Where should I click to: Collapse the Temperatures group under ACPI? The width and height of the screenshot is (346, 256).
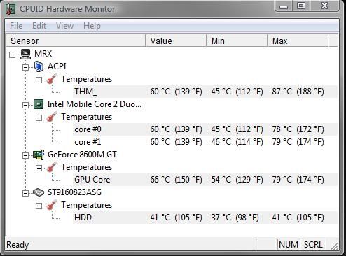pyautogui.click(x=39, y=80)
